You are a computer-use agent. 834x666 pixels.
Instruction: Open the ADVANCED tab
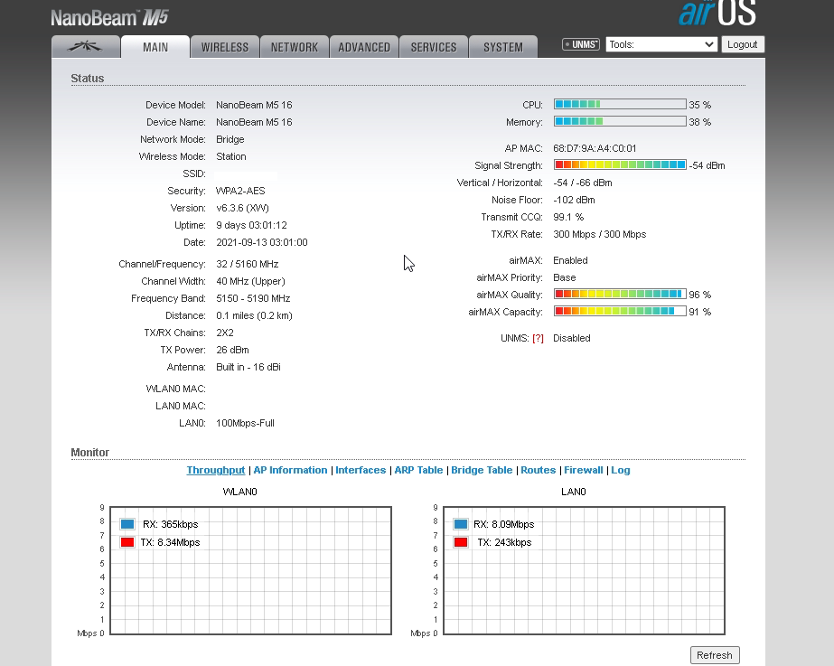tap(364, 47)
